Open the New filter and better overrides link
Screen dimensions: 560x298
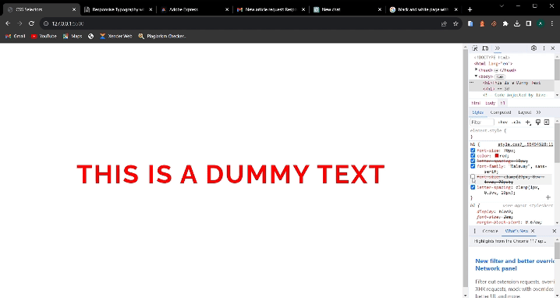point(514,264)
